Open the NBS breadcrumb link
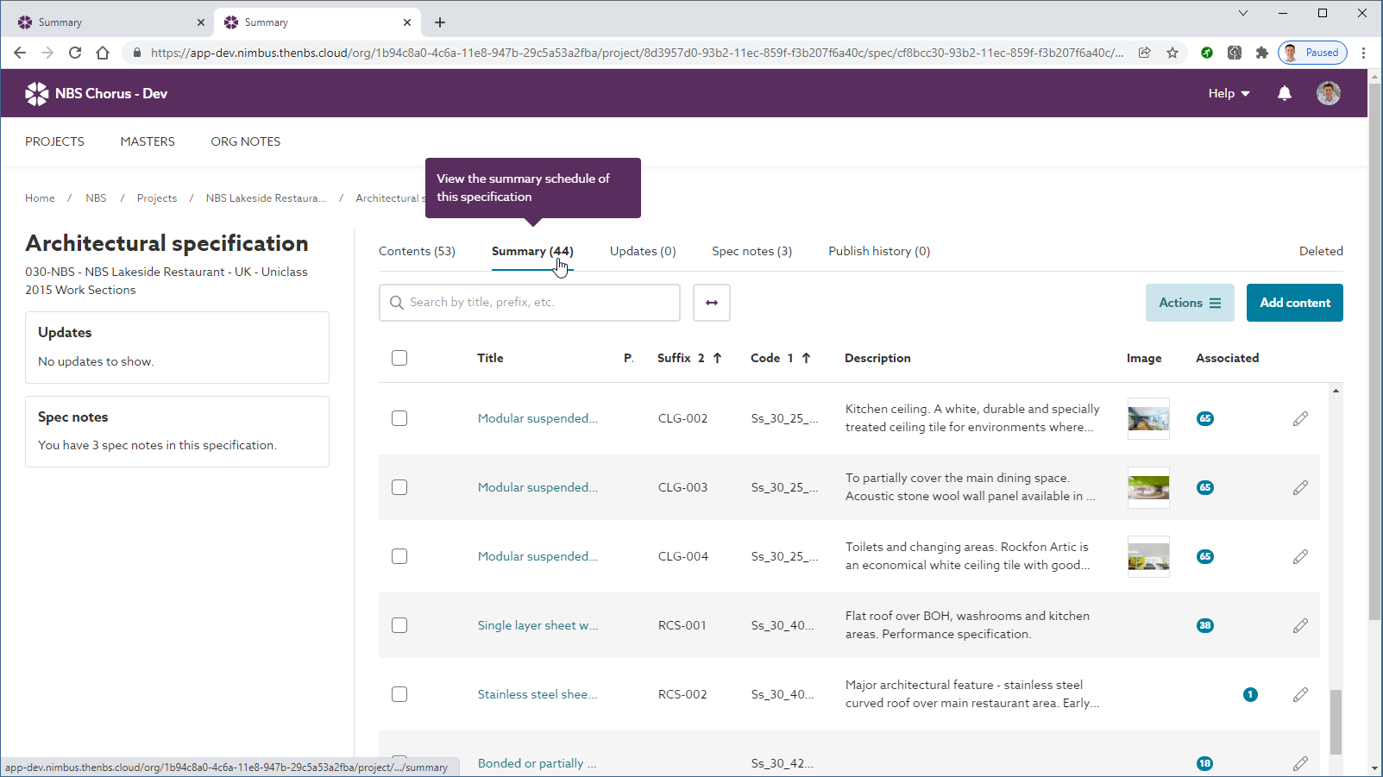1383x777 pixels. 96,198
